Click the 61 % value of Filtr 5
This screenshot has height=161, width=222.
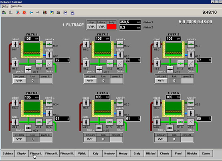click(133, 118)
